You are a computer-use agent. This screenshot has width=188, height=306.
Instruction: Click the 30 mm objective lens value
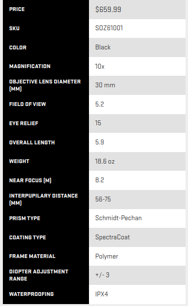(105, 85)
